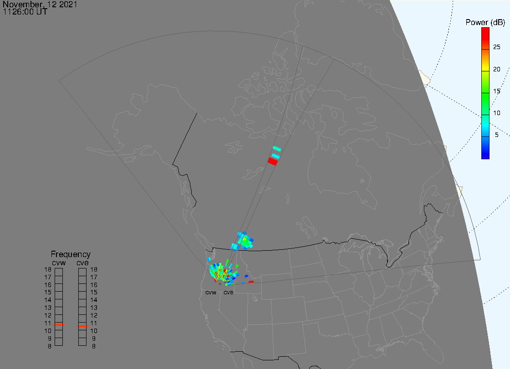Screen dimensions: 510x369
Task: Click the cve radar station label on map
Action: point(228,293)
